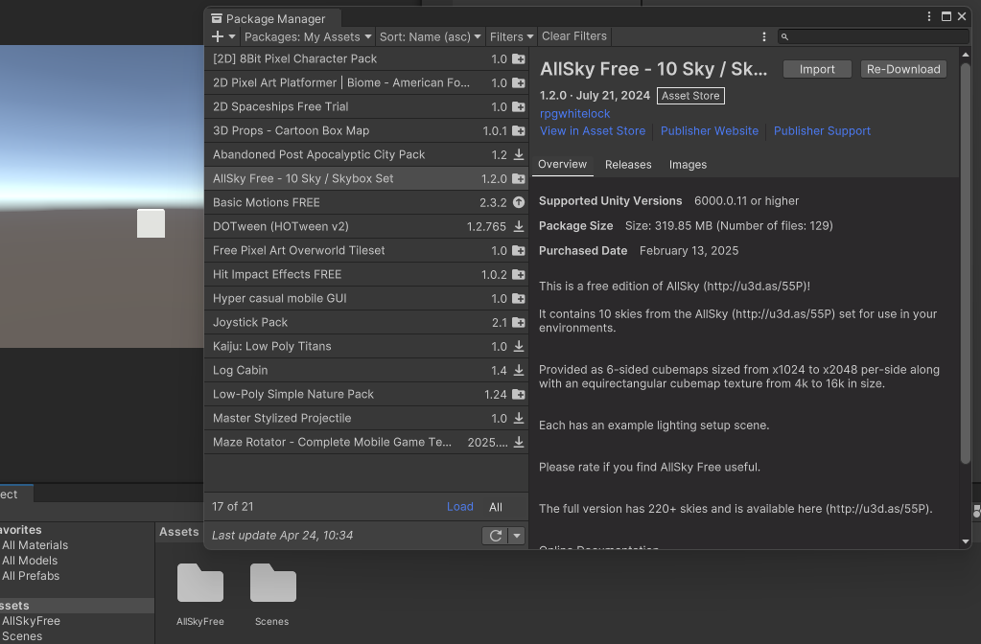
Task: Click the Import button
Action: pyautogui.click(x=817, y=69)
